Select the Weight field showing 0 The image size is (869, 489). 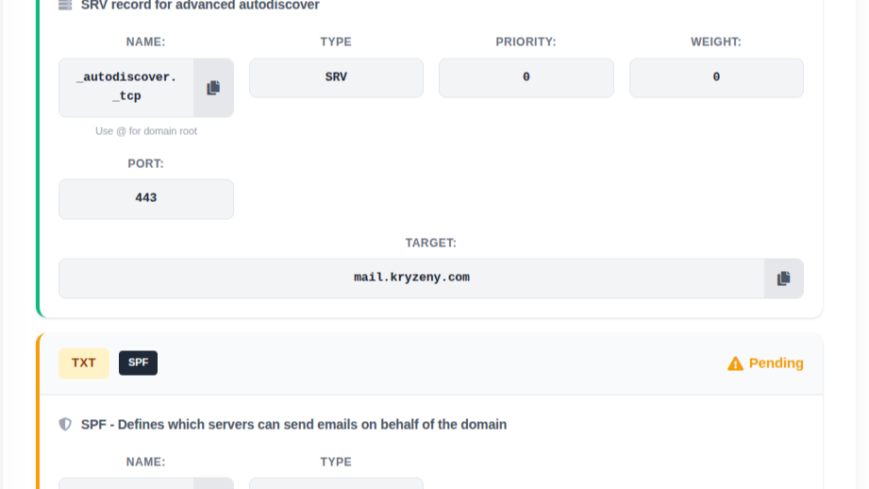click(716, 77)
